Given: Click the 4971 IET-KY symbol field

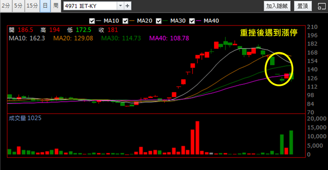Looking at the screenshot, I should [x=90, y=6].
